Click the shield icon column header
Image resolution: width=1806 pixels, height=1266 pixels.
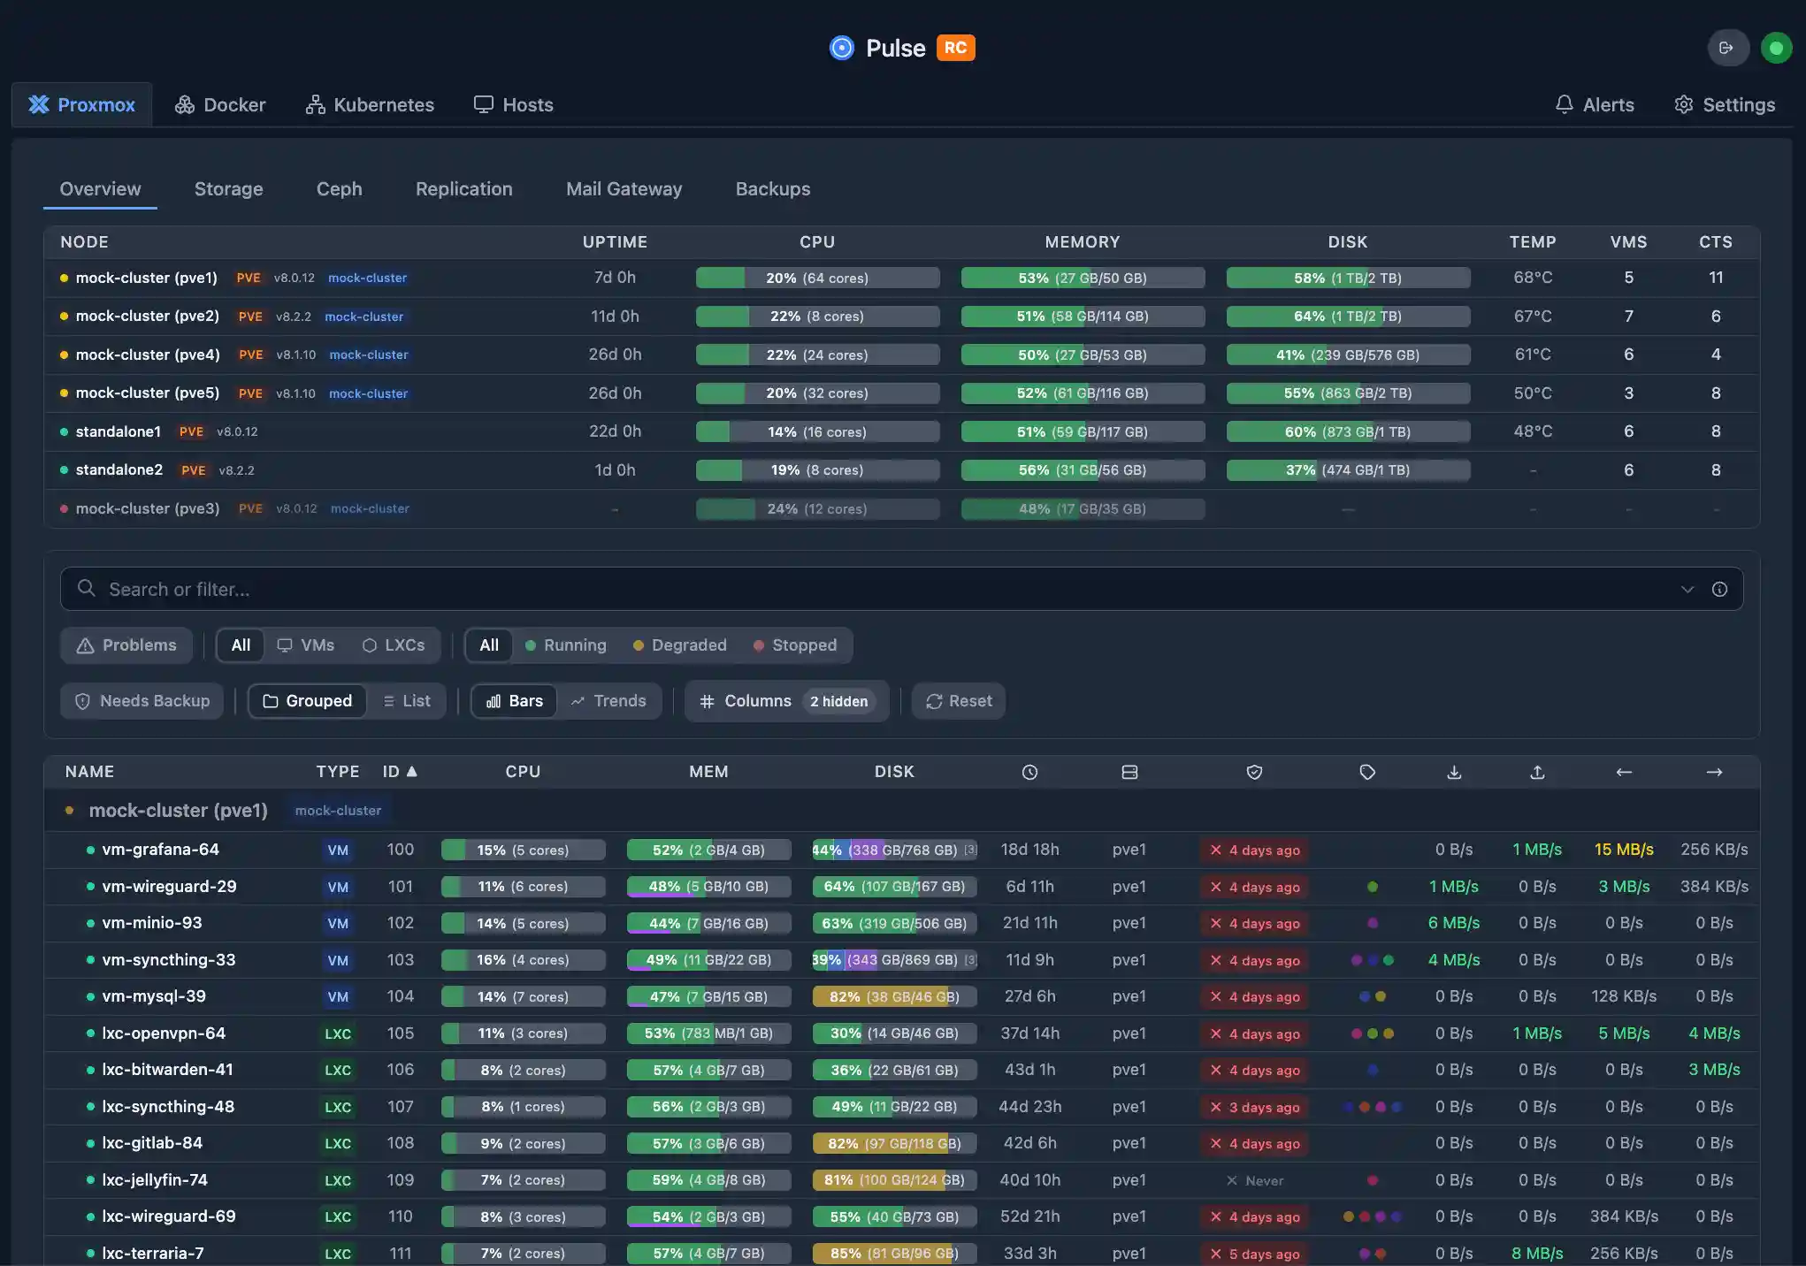point(1254,771)
